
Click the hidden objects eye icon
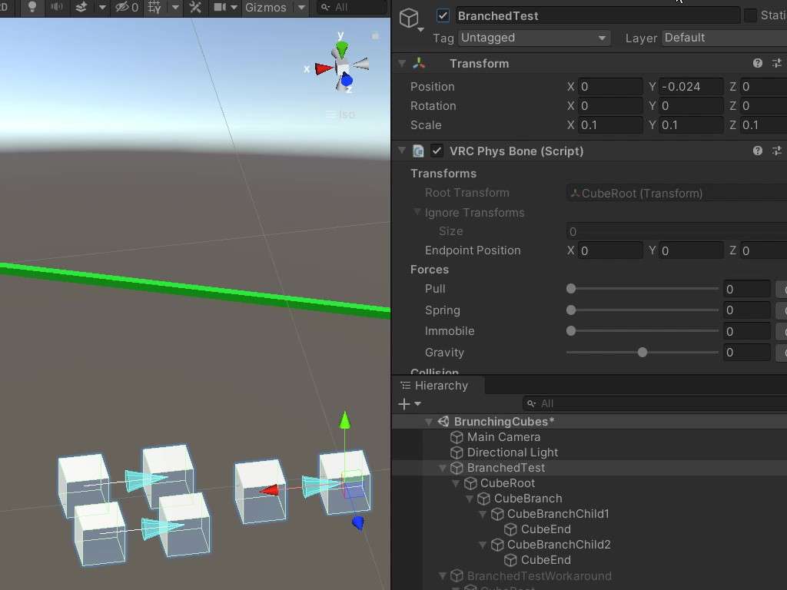pos(121,8)
